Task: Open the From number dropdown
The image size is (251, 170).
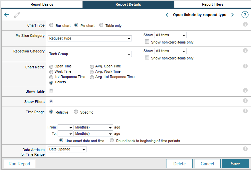Action: click(65, 127)
